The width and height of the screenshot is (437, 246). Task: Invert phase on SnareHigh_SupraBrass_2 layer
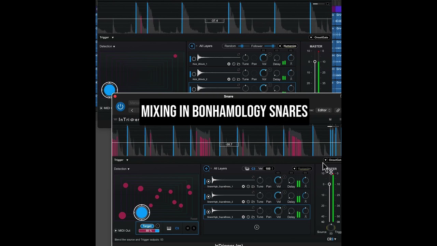(x=253, y=192)
